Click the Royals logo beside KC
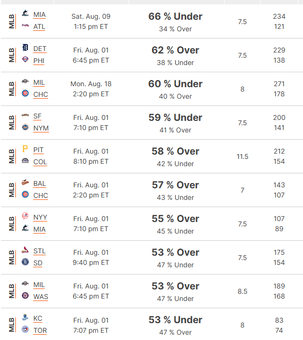 click(25, 317)
